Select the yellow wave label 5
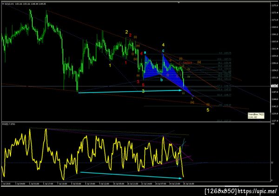This screenshot has width=279, height=196. coord(208,110)
